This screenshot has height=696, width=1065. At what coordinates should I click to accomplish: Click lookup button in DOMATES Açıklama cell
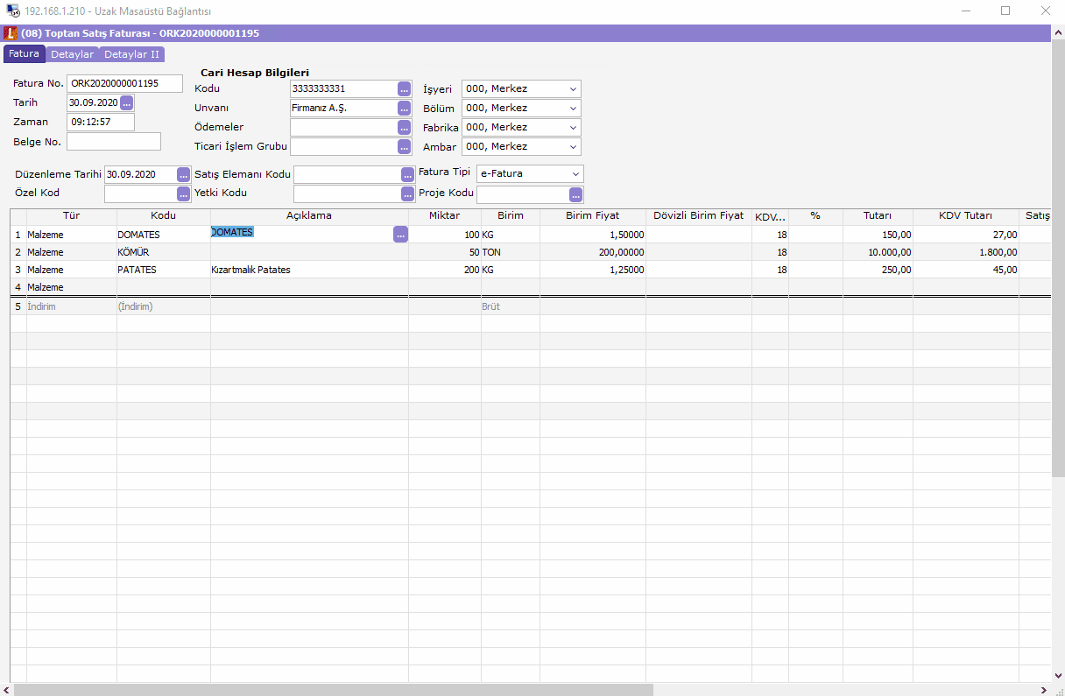[x=400, y=235]
